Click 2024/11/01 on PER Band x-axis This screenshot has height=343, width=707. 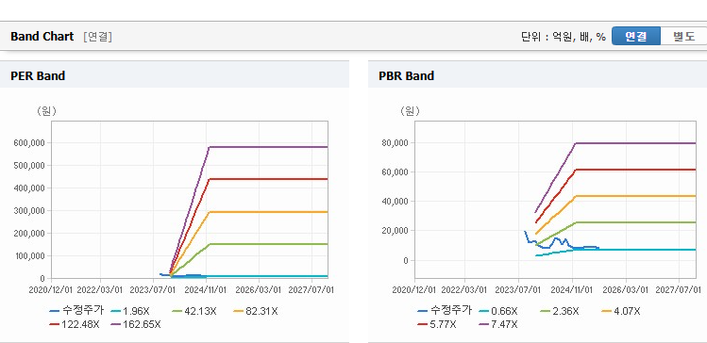click(206, 289)
